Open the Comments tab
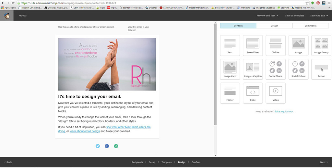Image resolution: width=332 pixels, height=168 pixels. tap(311, 26)
